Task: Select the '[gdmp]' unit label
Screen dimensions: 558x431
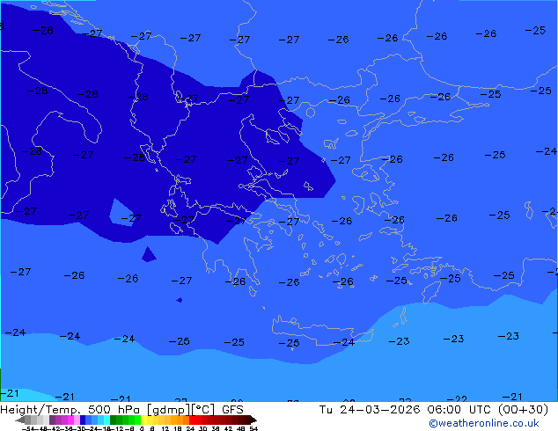Action: pos(168,410)
